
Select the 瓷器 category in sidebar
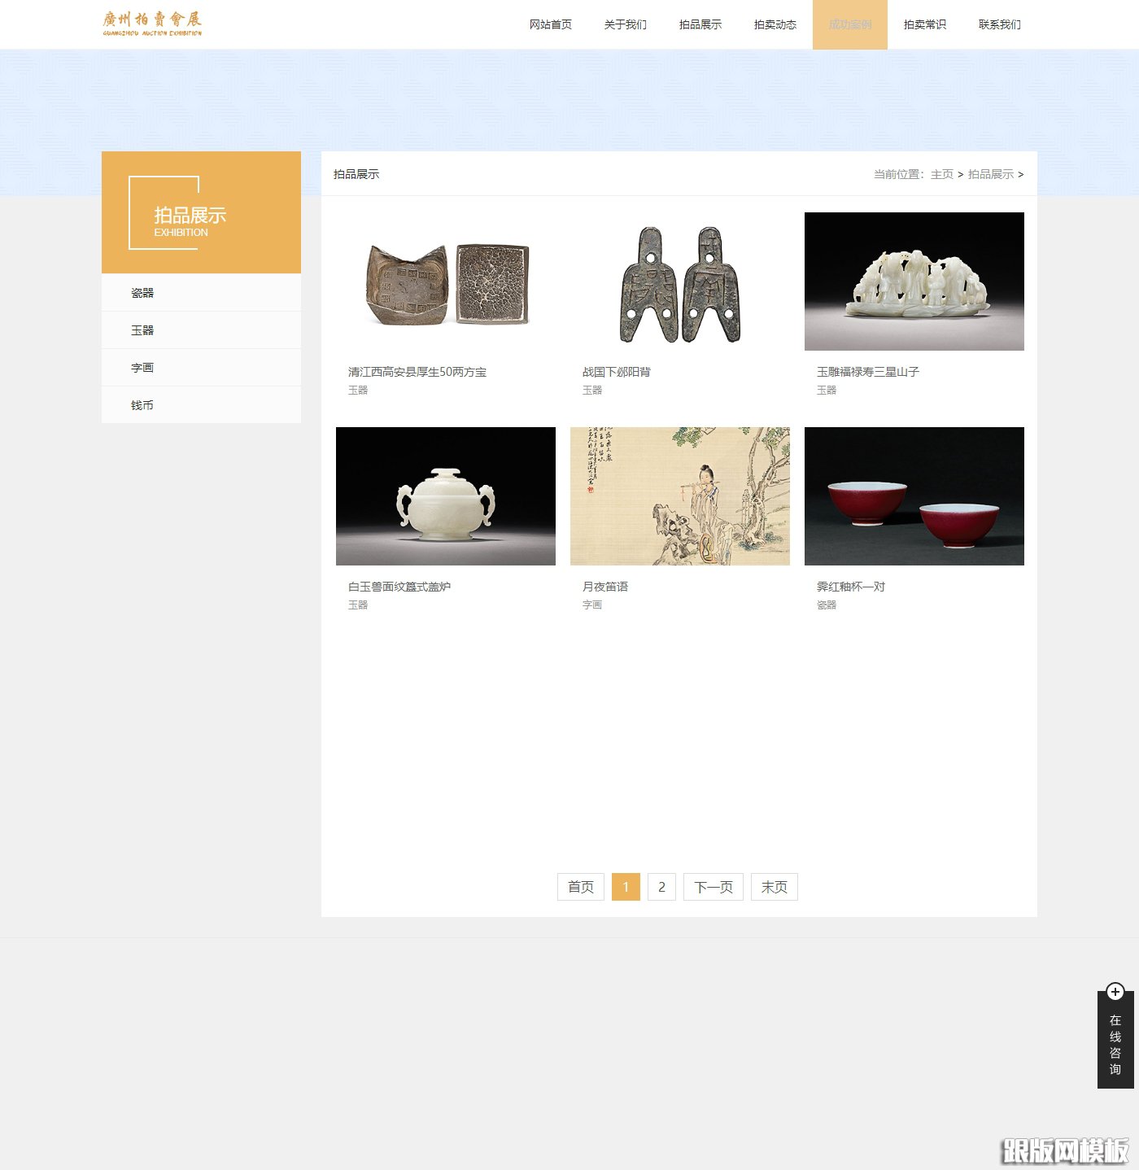[142, 293]
